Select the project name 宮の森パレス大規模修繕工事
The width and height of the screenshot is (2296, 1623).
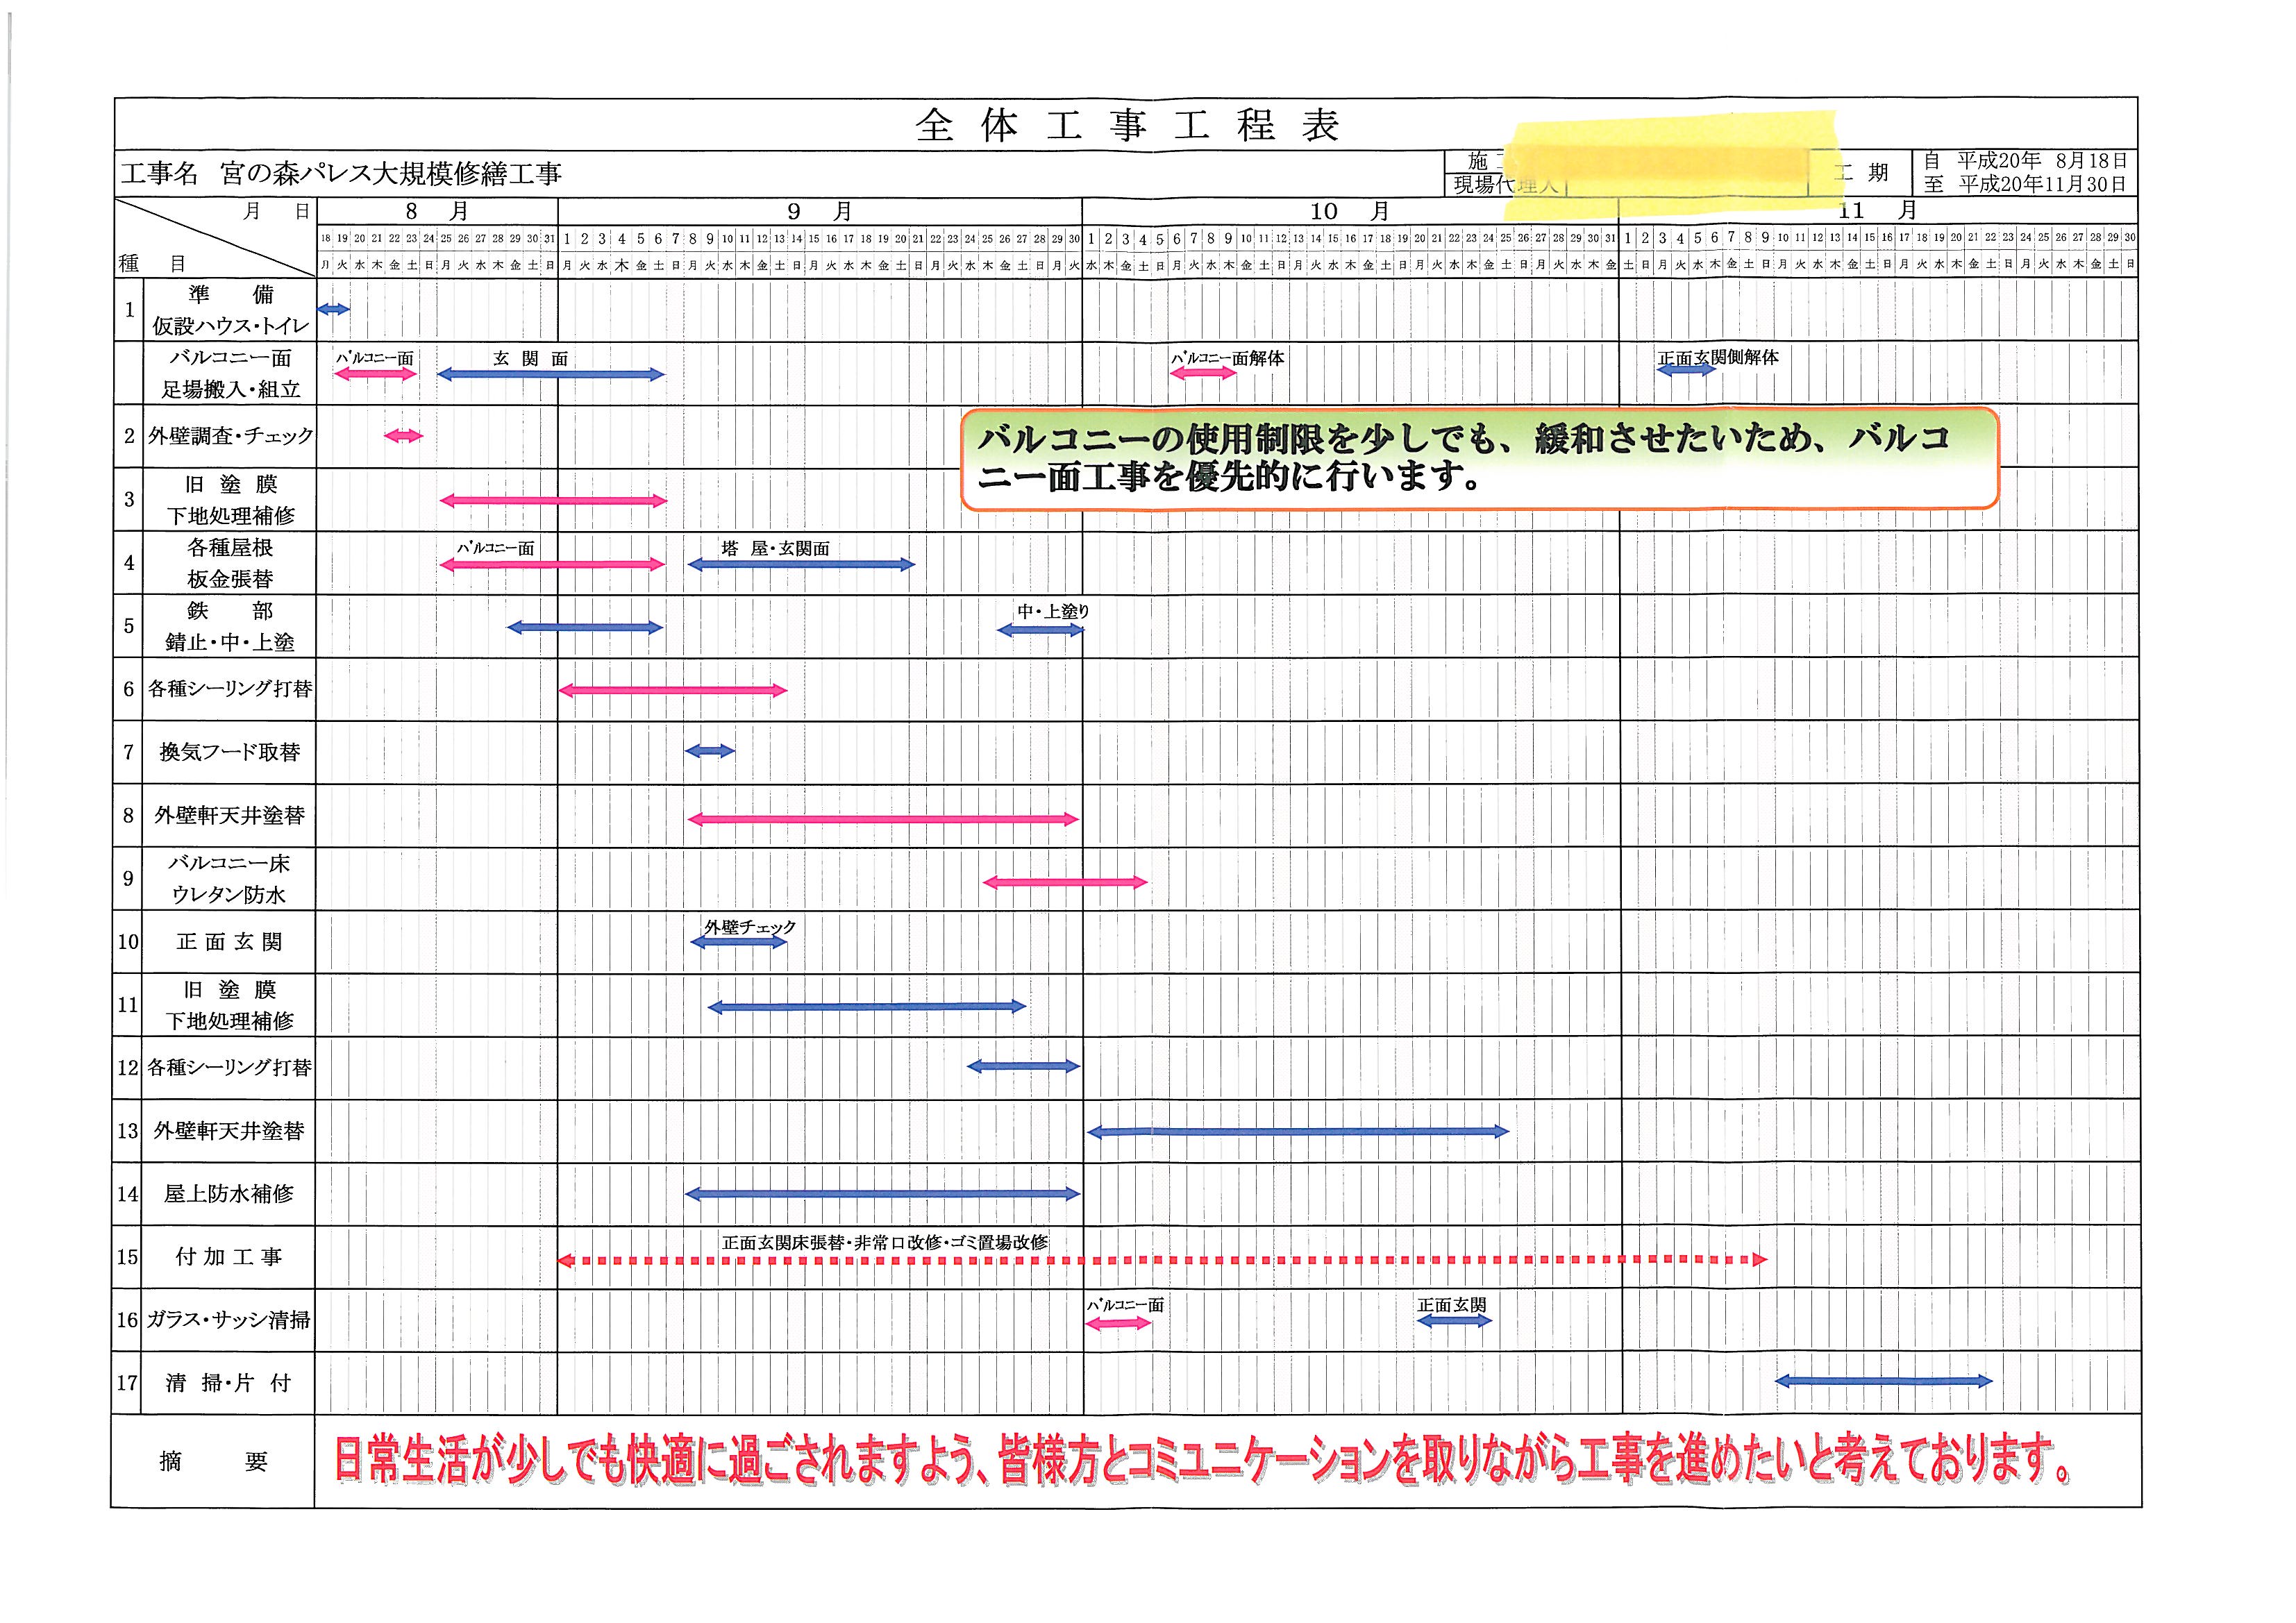click(x=391, y=174)
